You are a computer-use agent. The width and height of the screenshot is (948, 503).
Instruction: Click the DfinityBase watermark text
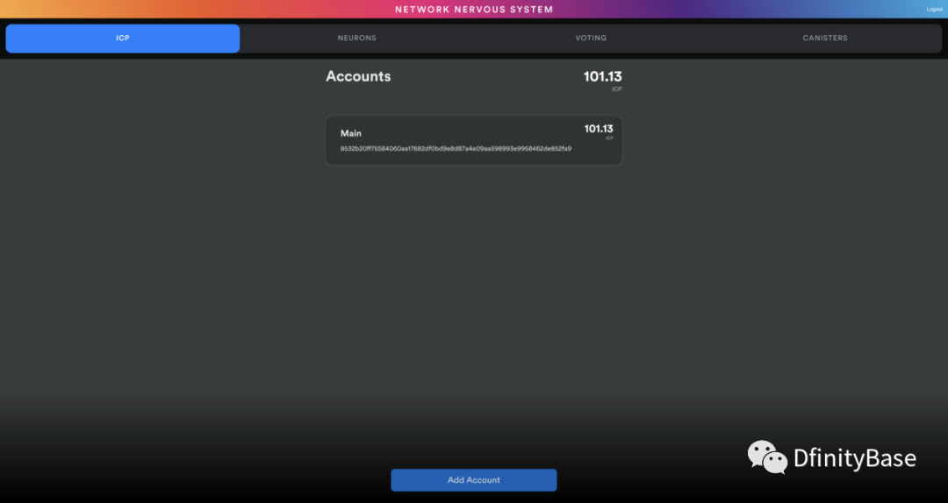854,458
